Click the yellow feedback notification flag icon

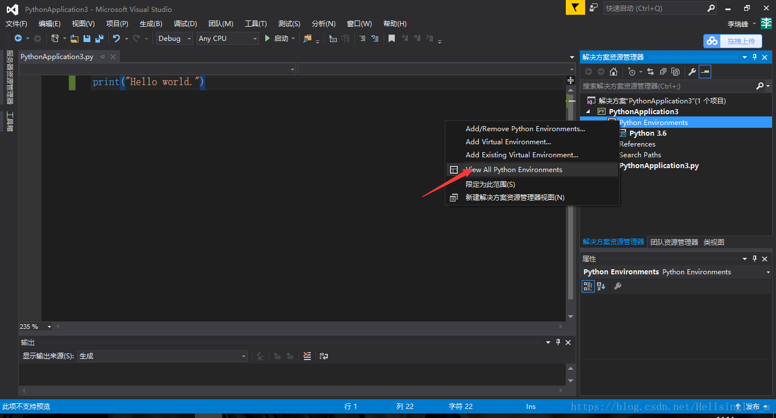click(575, 8)
